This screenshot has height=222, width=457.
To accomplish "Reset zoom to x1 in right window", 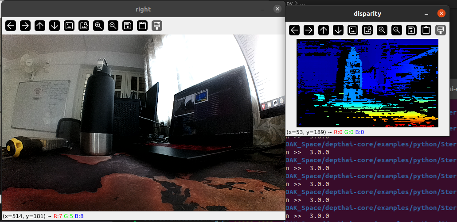I will tap(69, 26).
